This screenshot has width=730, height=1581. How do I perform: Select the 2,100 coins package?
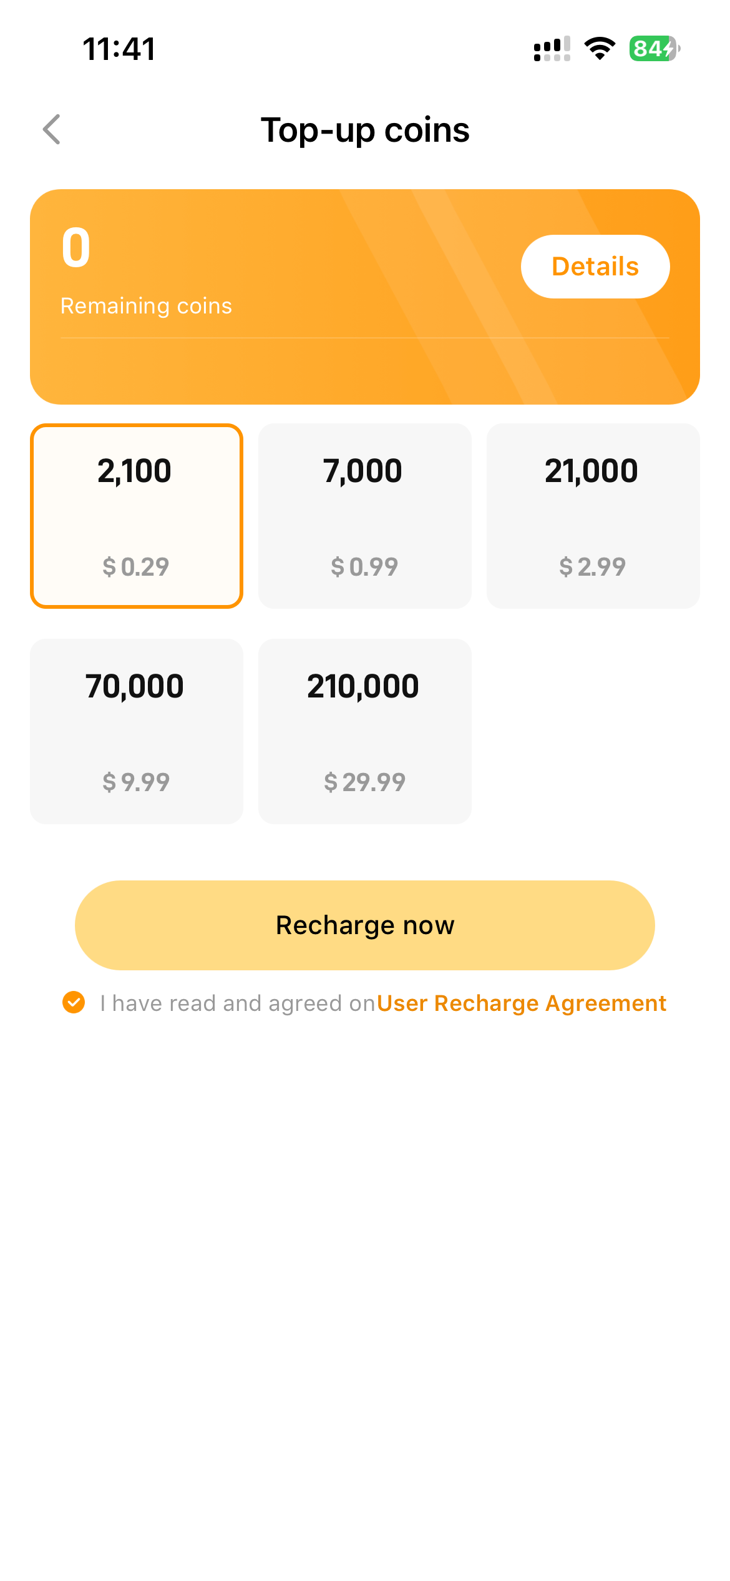pyautogui.click(x=136, y=515)
